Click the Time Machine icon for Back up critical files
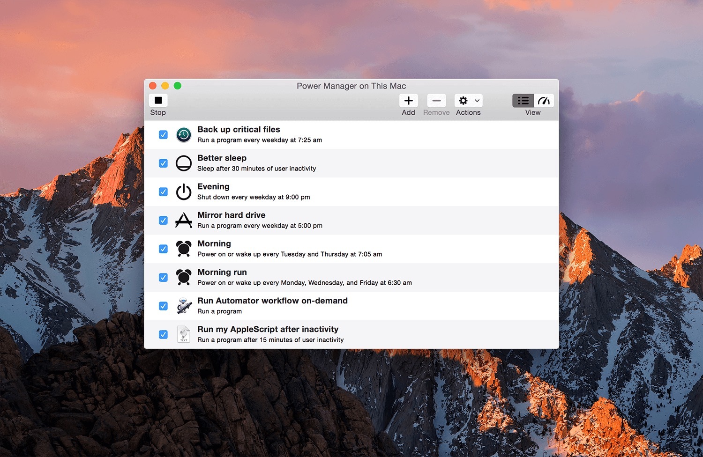The width and height of the screenshot is (703, 457). click(184, 135)
